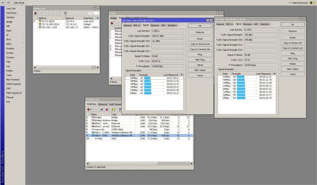Screen dimensions: 317x185
Task: Open Quick Set from the sidebar menu
Action: coord(11,9)
